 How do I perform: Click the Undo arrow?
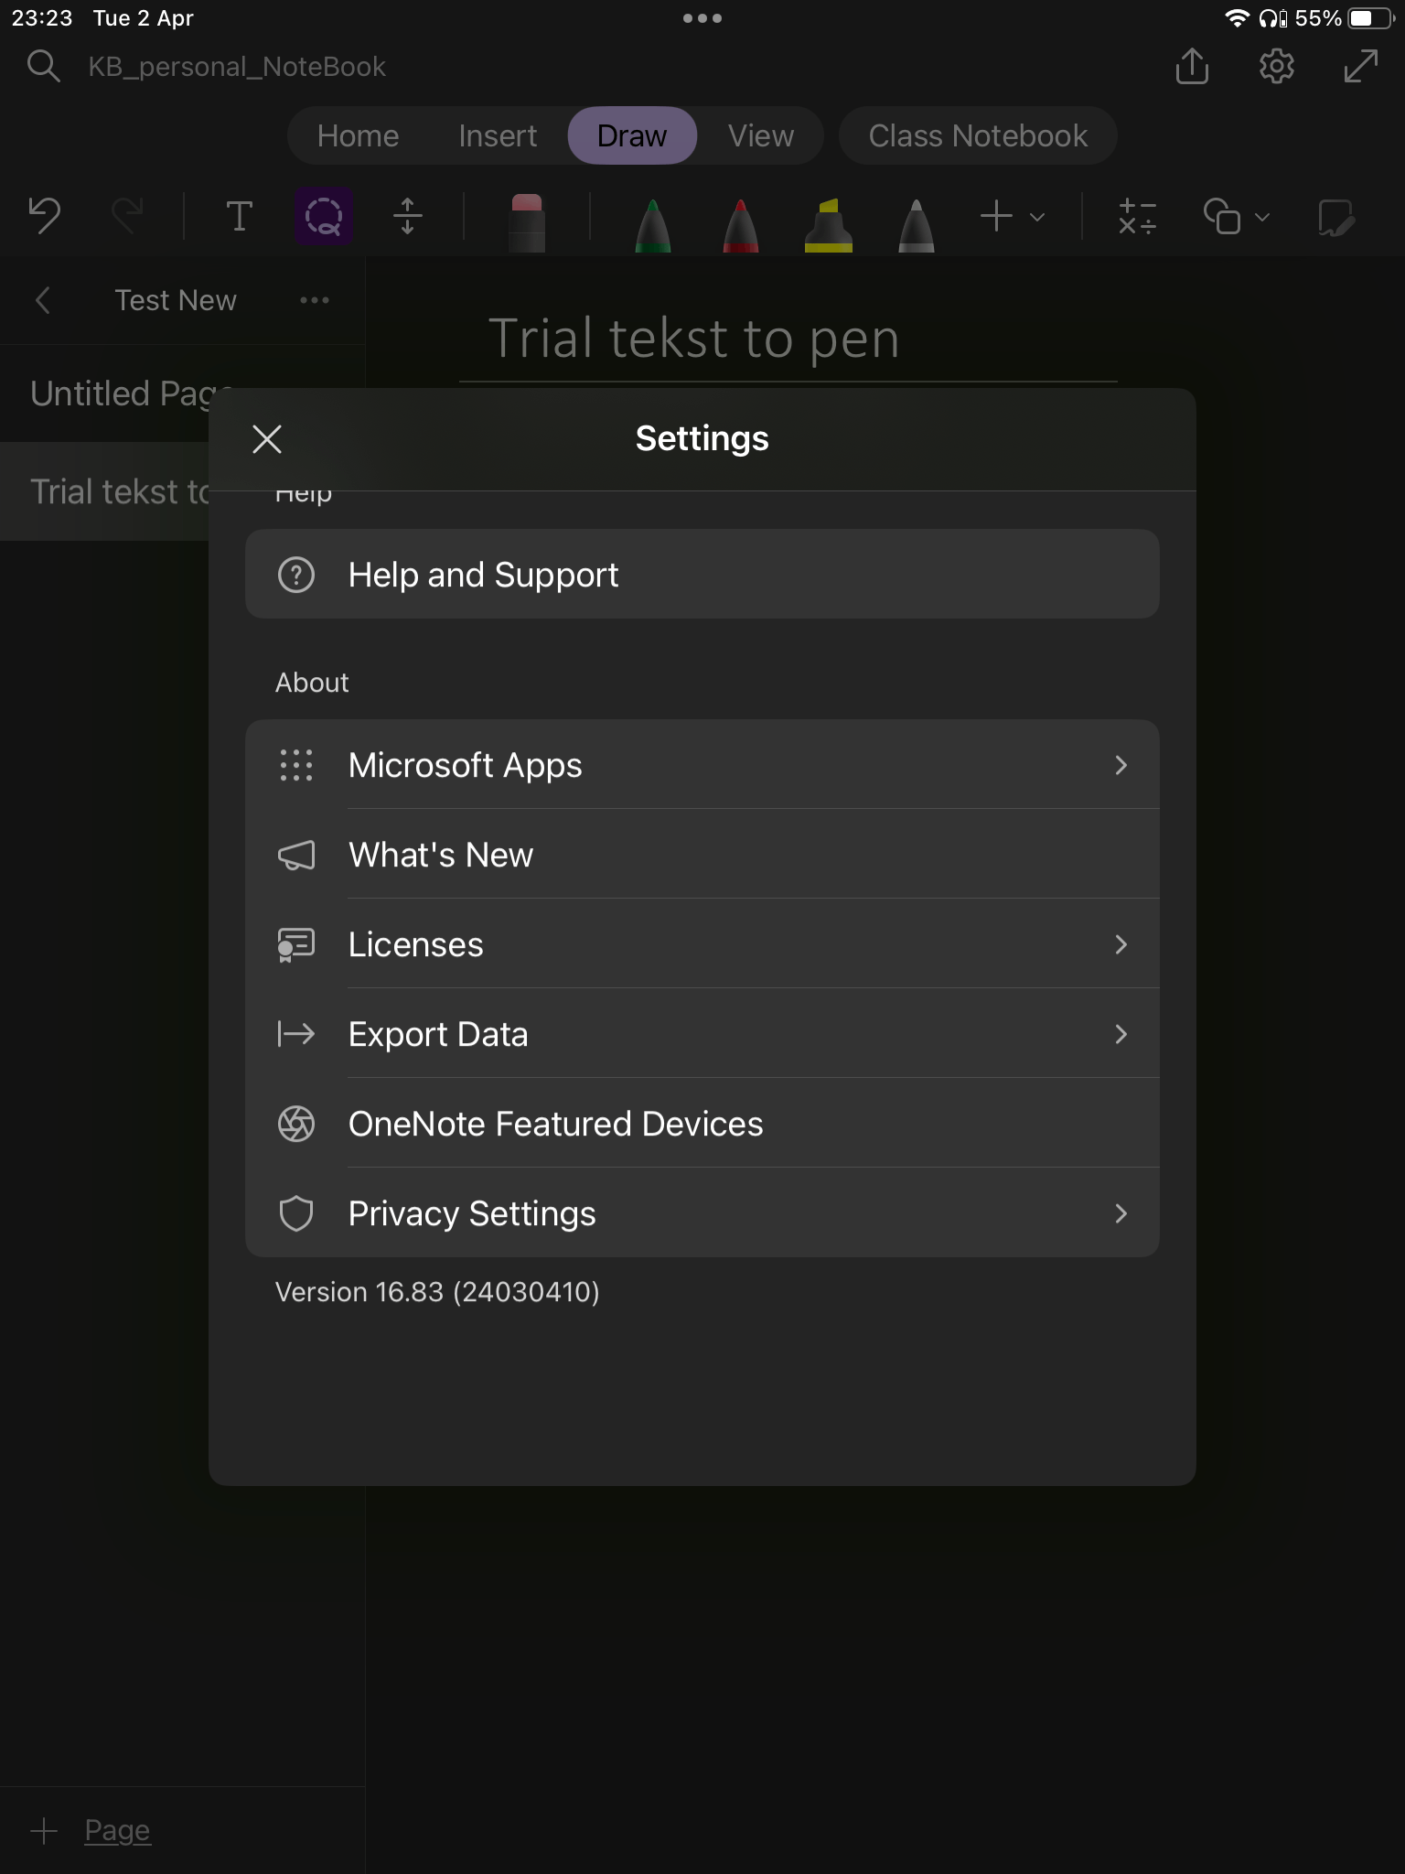tap(44, 217)
